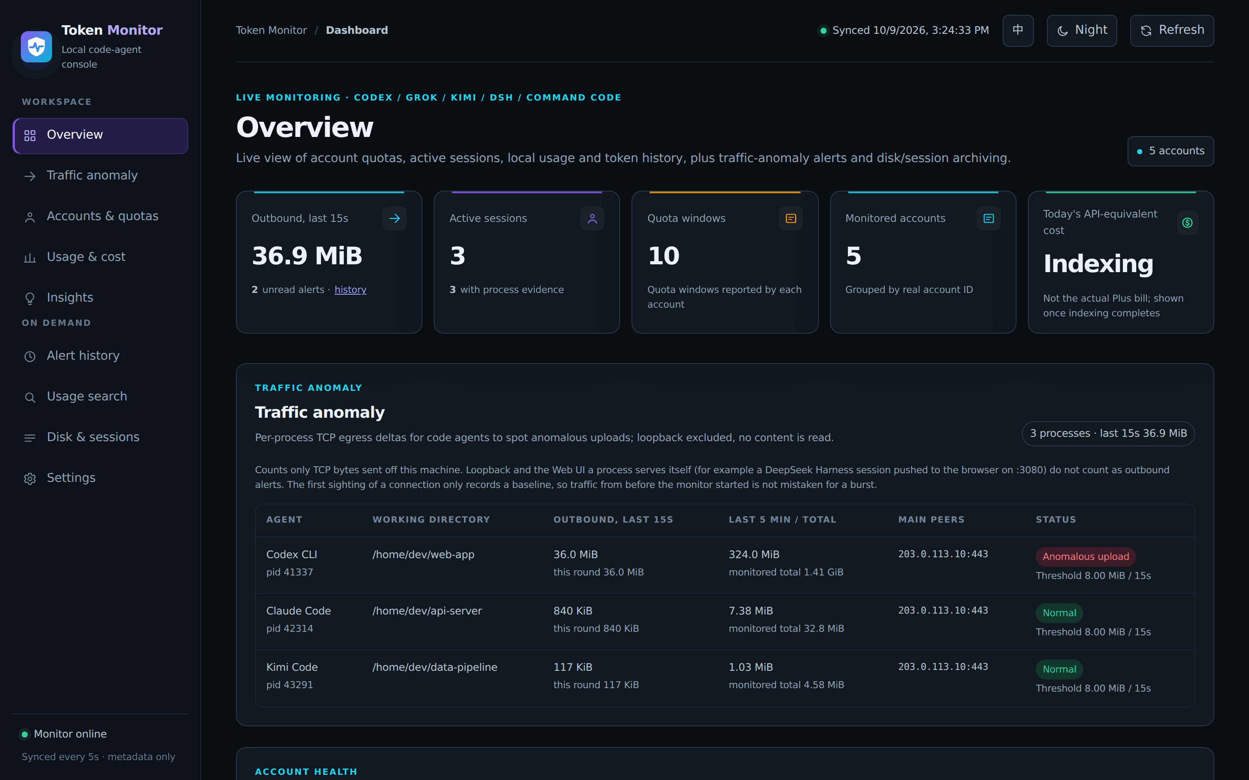
Task: Follow the history link under unread alerts
Action: 350,290
